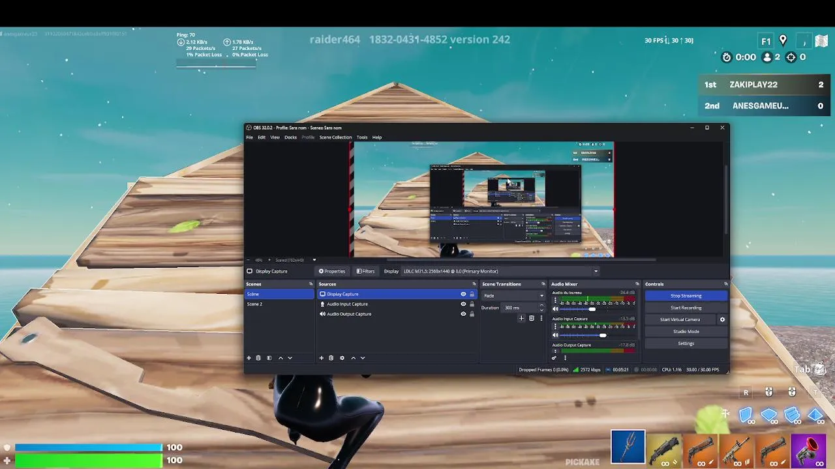Mute the Audio Input Capture speaker icon
This screenshot has width=835, height=469.
coord(555,335)
